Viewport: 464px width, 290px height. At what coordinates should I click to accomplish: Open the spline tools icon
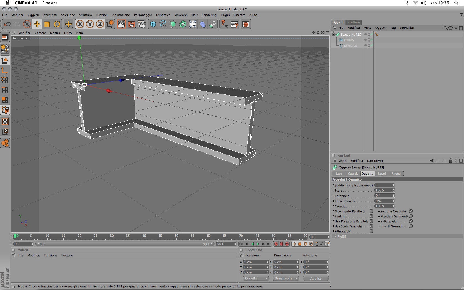click(163, 24)
